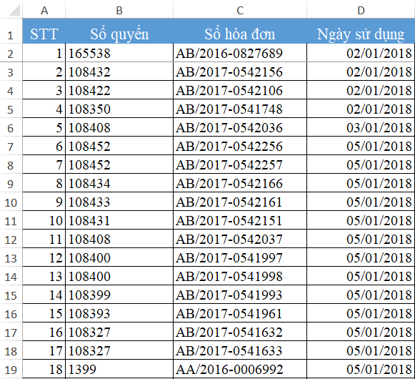415x379 pixels.
Task: Click the Số quyển header cell
Action: click(x=119, y=31)
